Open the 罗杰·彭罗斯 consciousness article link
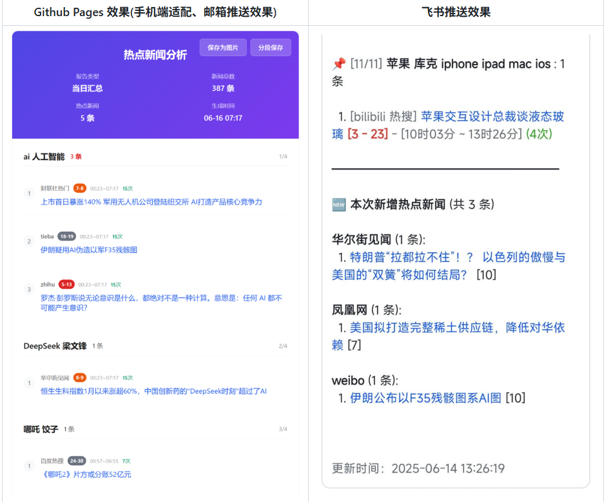Screen dimensions: 604x502 tap(161, 298)
